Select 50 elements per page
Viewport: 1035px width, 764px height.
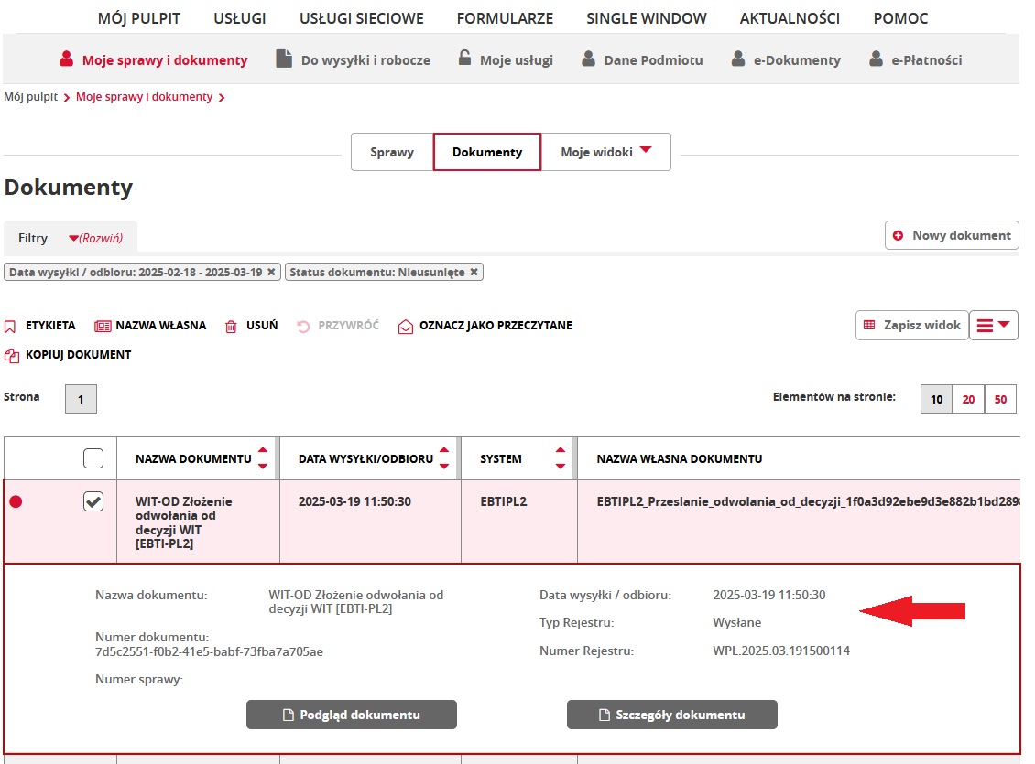point(999,398)
